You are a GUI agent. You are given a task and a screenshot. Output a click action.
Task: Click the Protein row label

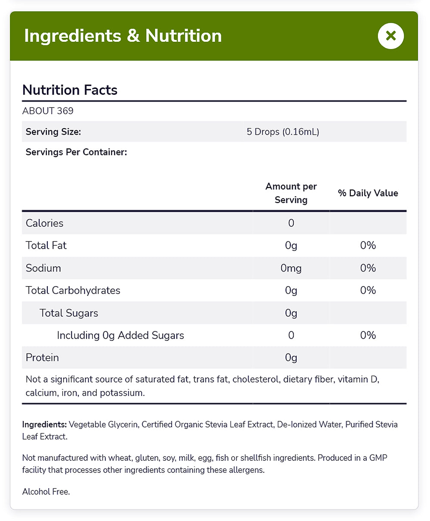click(42, 358)
